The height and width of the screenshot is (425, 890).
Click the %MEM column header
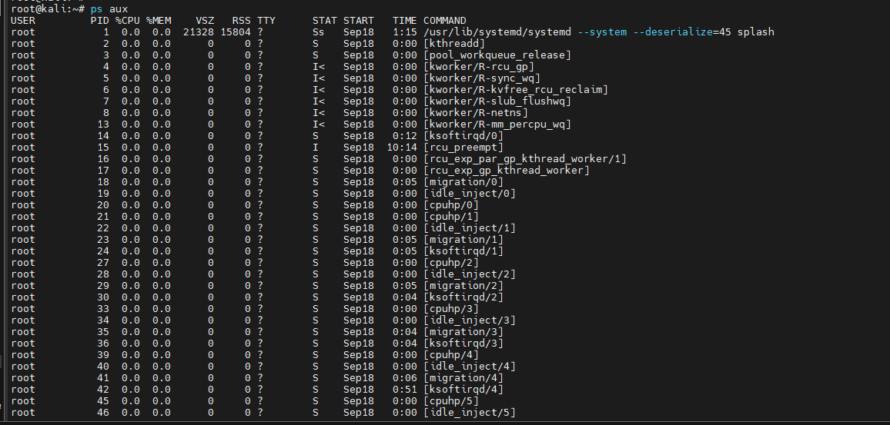[159, 21]
